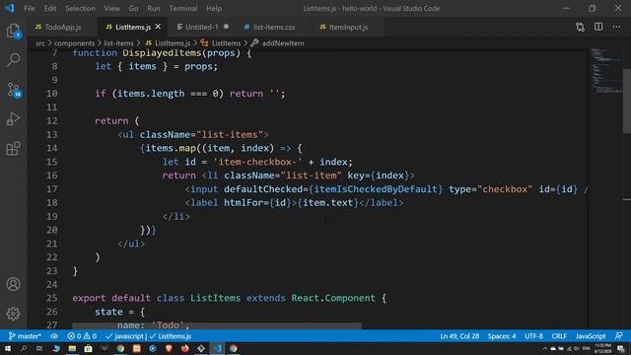Open the Brave browser taskbar icon

169,348
